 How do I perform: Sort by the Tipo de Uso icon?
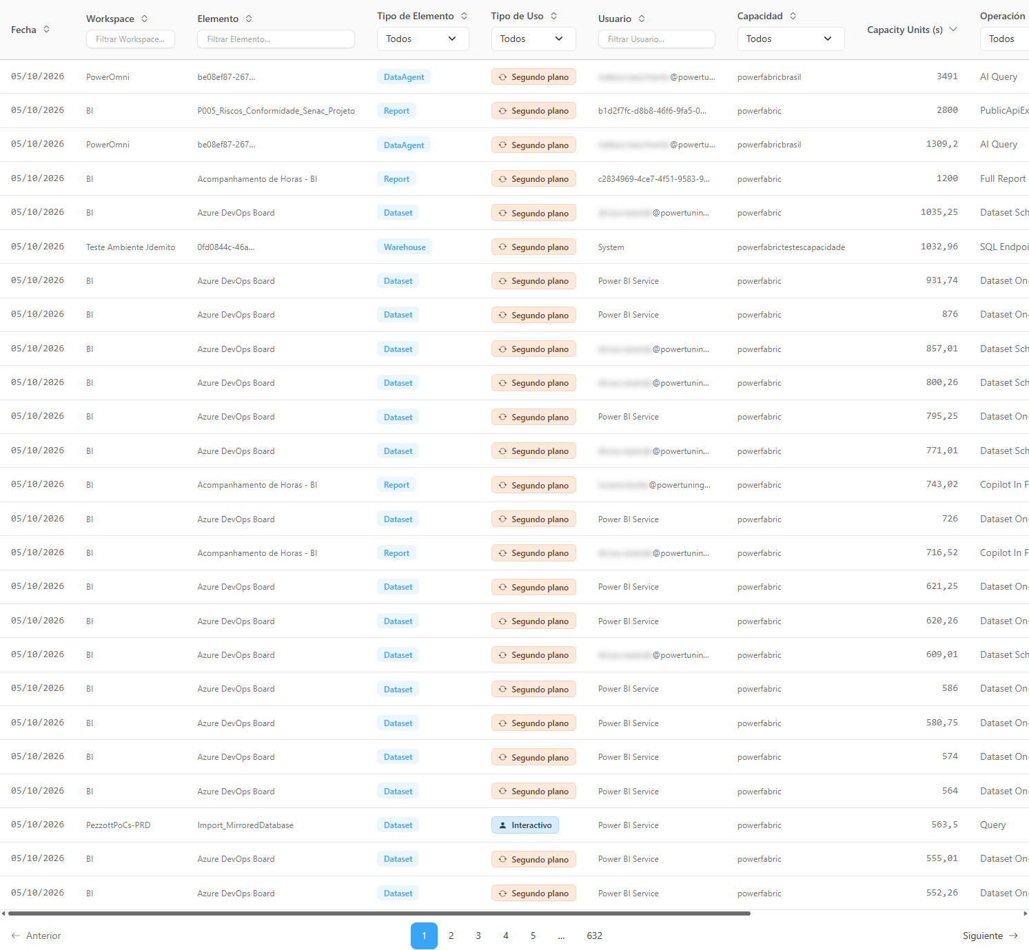tap(554, 16)
